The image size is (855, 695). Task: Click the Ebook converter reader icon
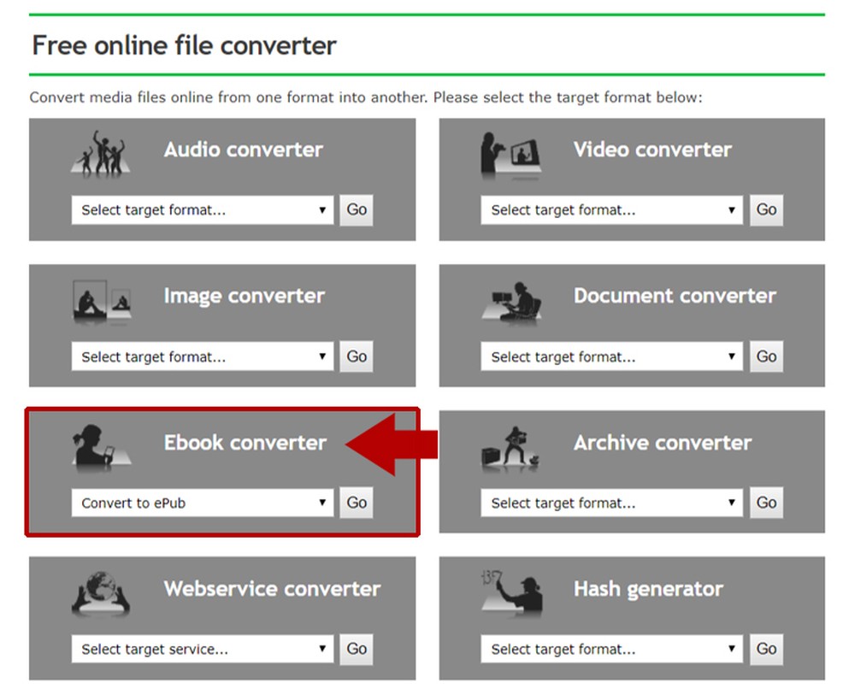[99, 447]
